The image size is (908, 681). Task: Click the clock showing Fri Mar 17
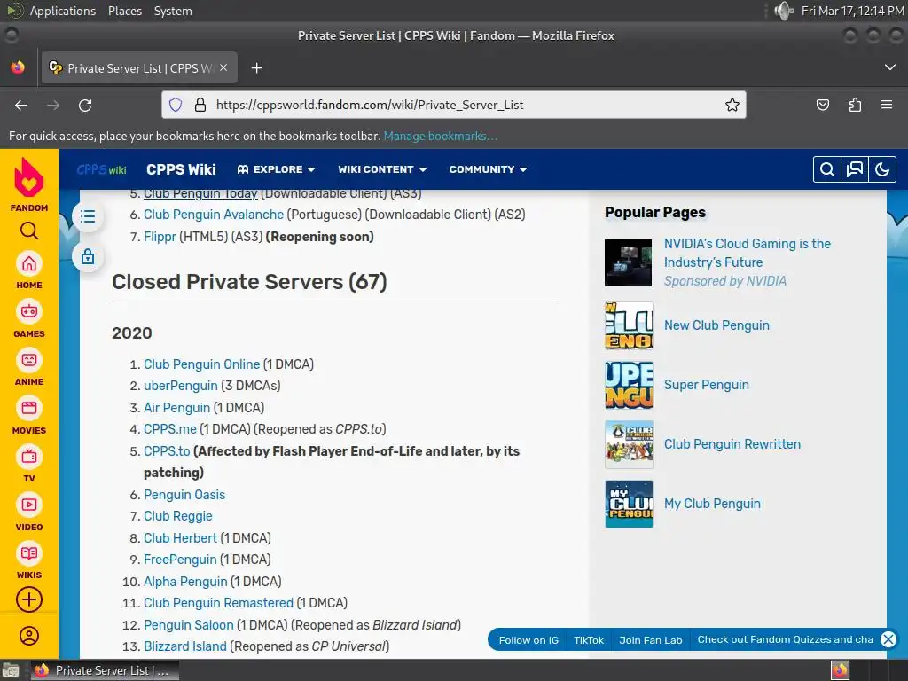point(852,11)
